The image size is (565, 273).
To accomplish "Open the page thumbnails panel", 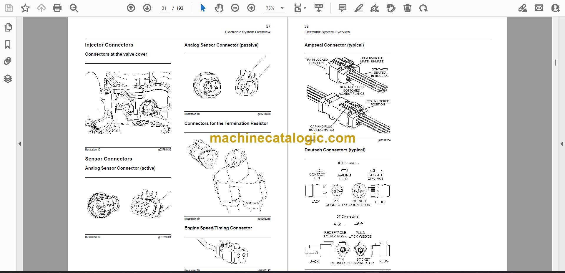I will click(x=8, y=27).
